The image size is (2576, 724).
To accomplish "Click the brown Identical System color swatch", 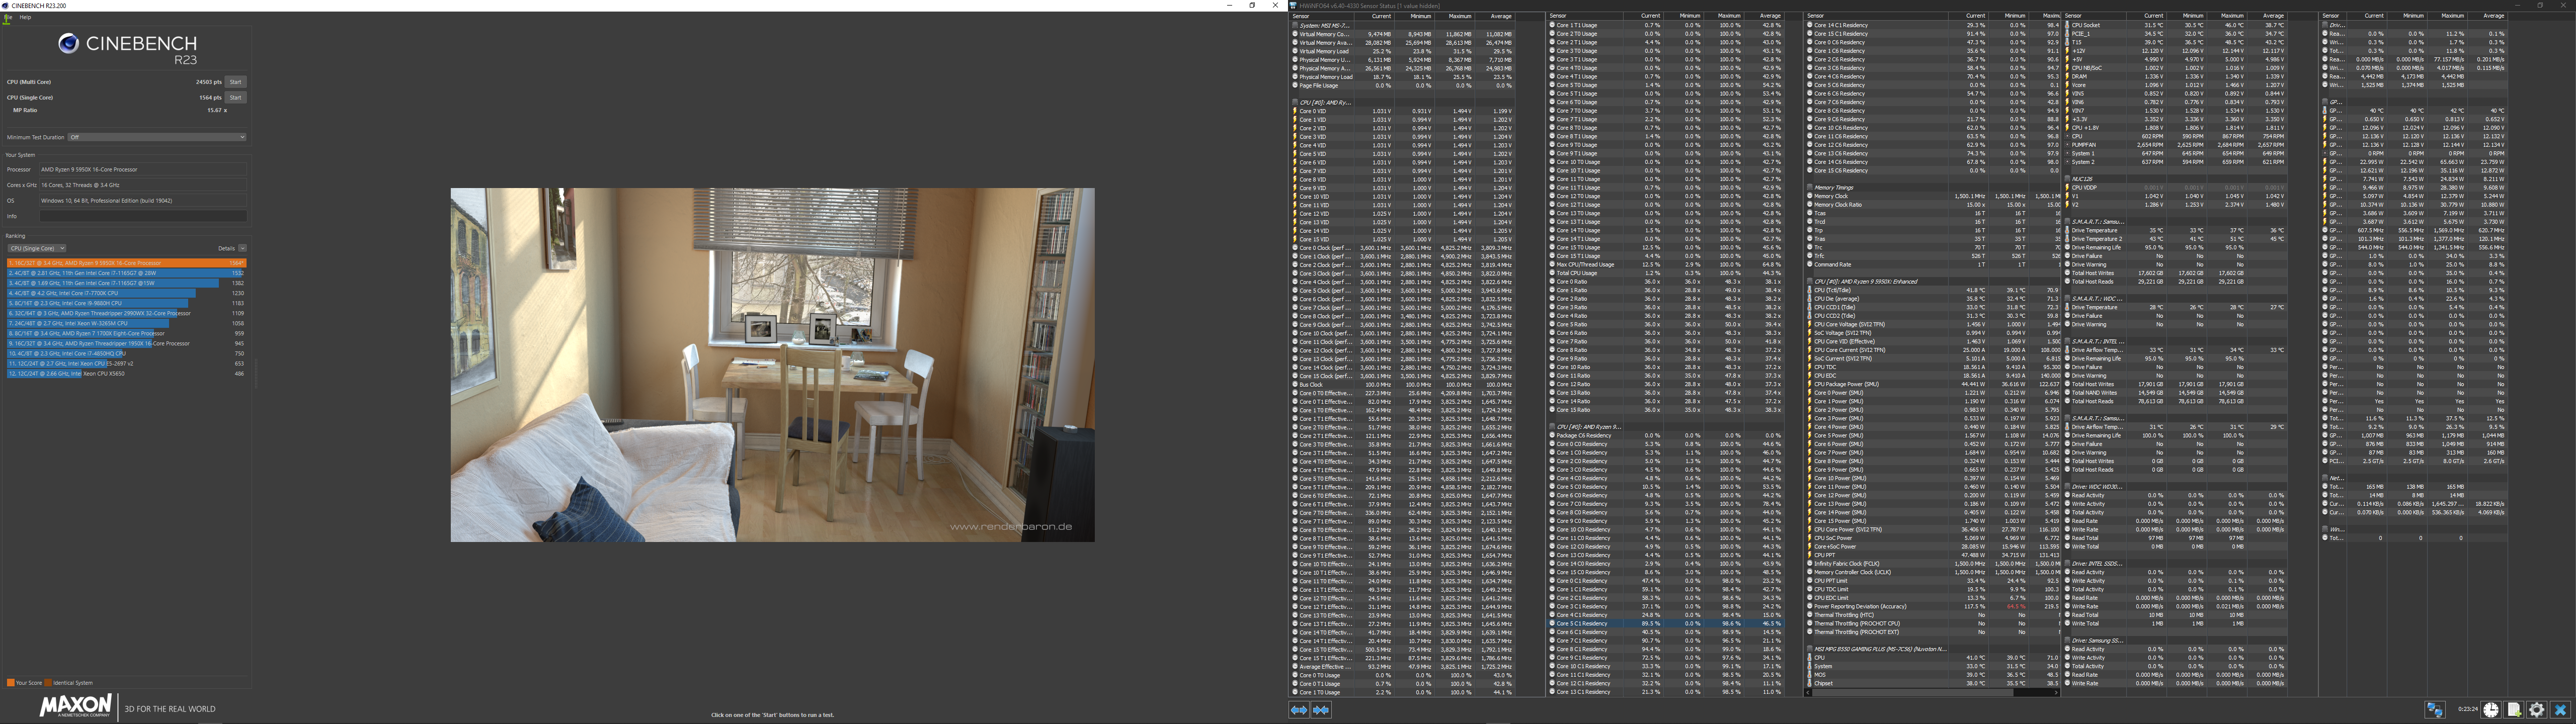I will [47, 683].
